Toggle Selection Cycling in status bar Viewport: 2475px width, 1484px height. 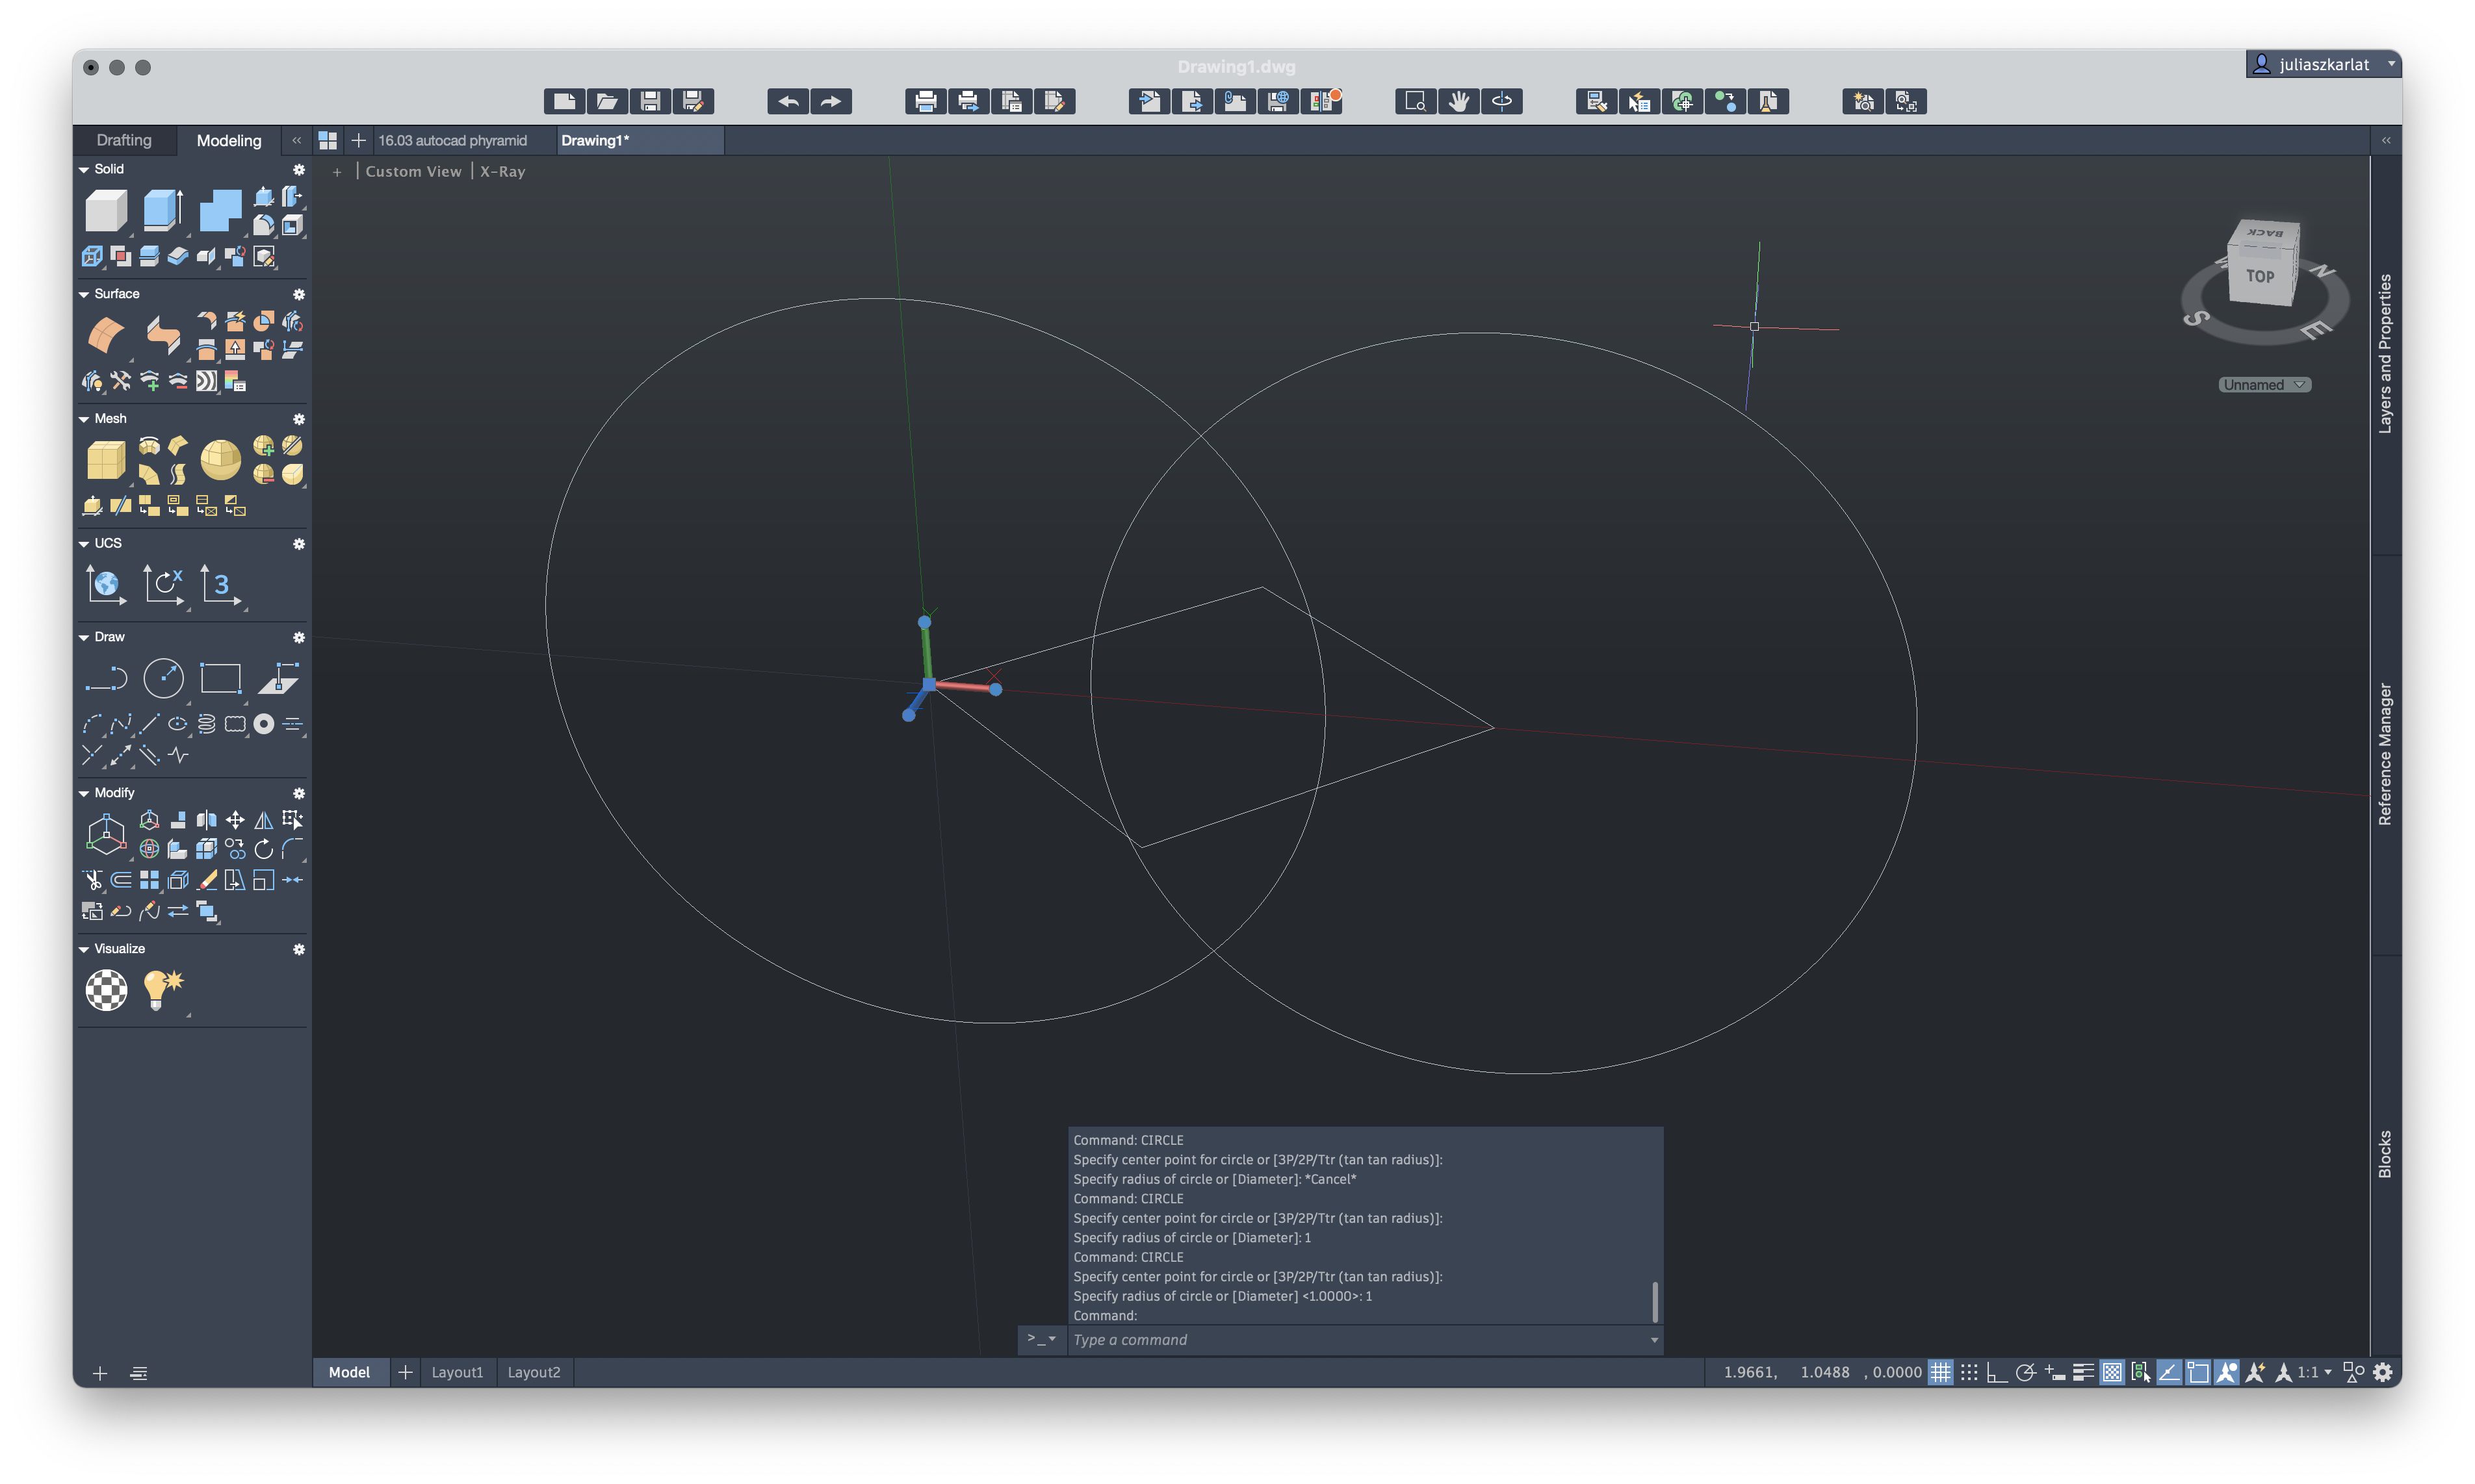(2140, 1372)
